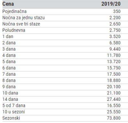This screenshot has width=128, height=123.
Task: Select the 8 dana row label
Action: pos(9,81)
